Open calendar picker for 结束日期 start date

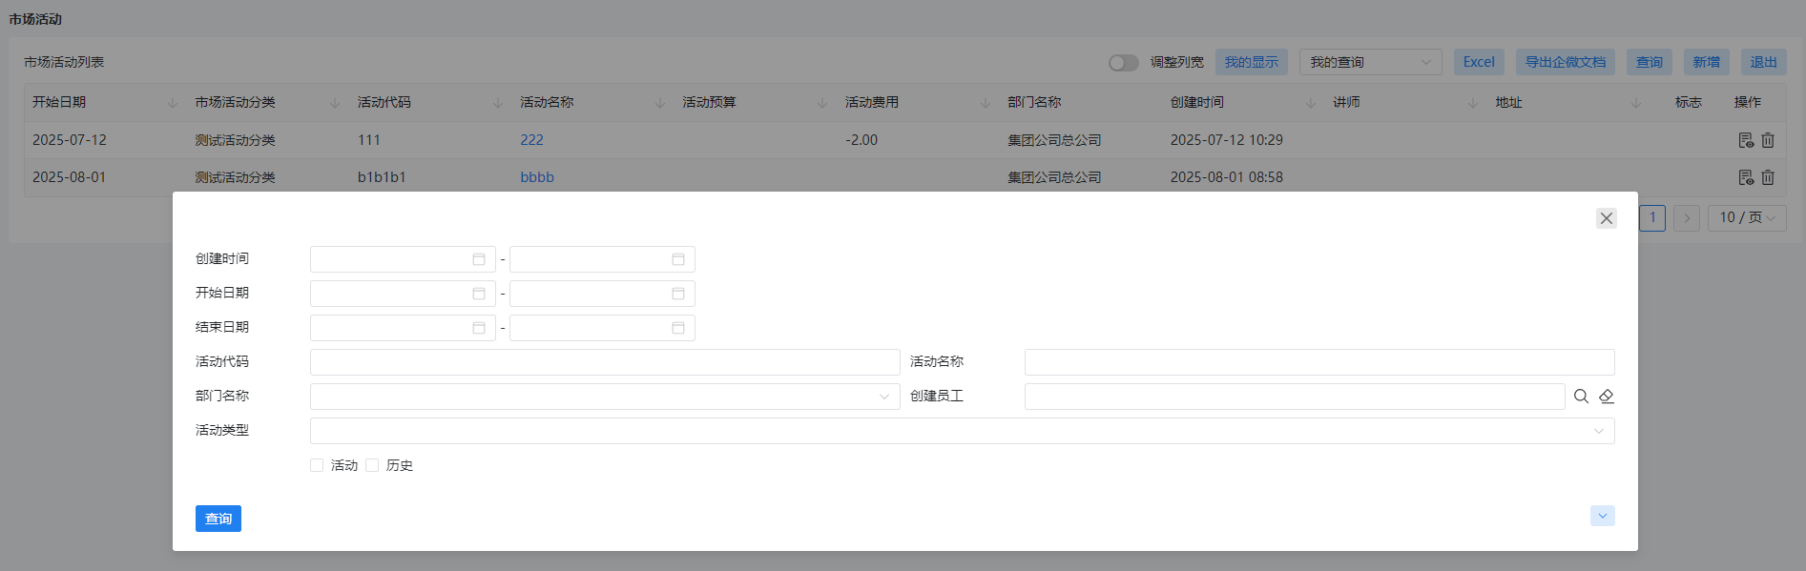tap(479, 328)
